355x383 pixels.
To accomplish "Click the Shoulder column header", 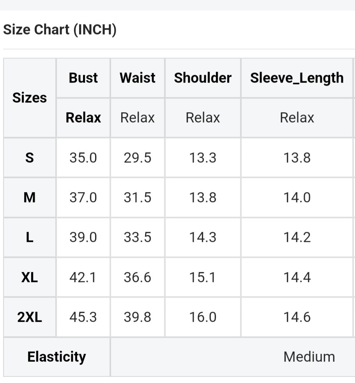I will 203,78.
